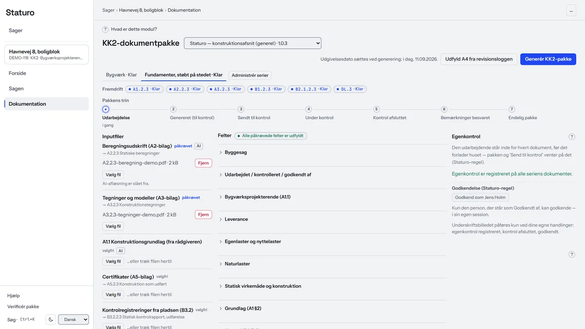Click Administrér serier button
Image resolution: width=585 pixels, height=329 pixels.
pyautogui.click(x=250, y=75)
